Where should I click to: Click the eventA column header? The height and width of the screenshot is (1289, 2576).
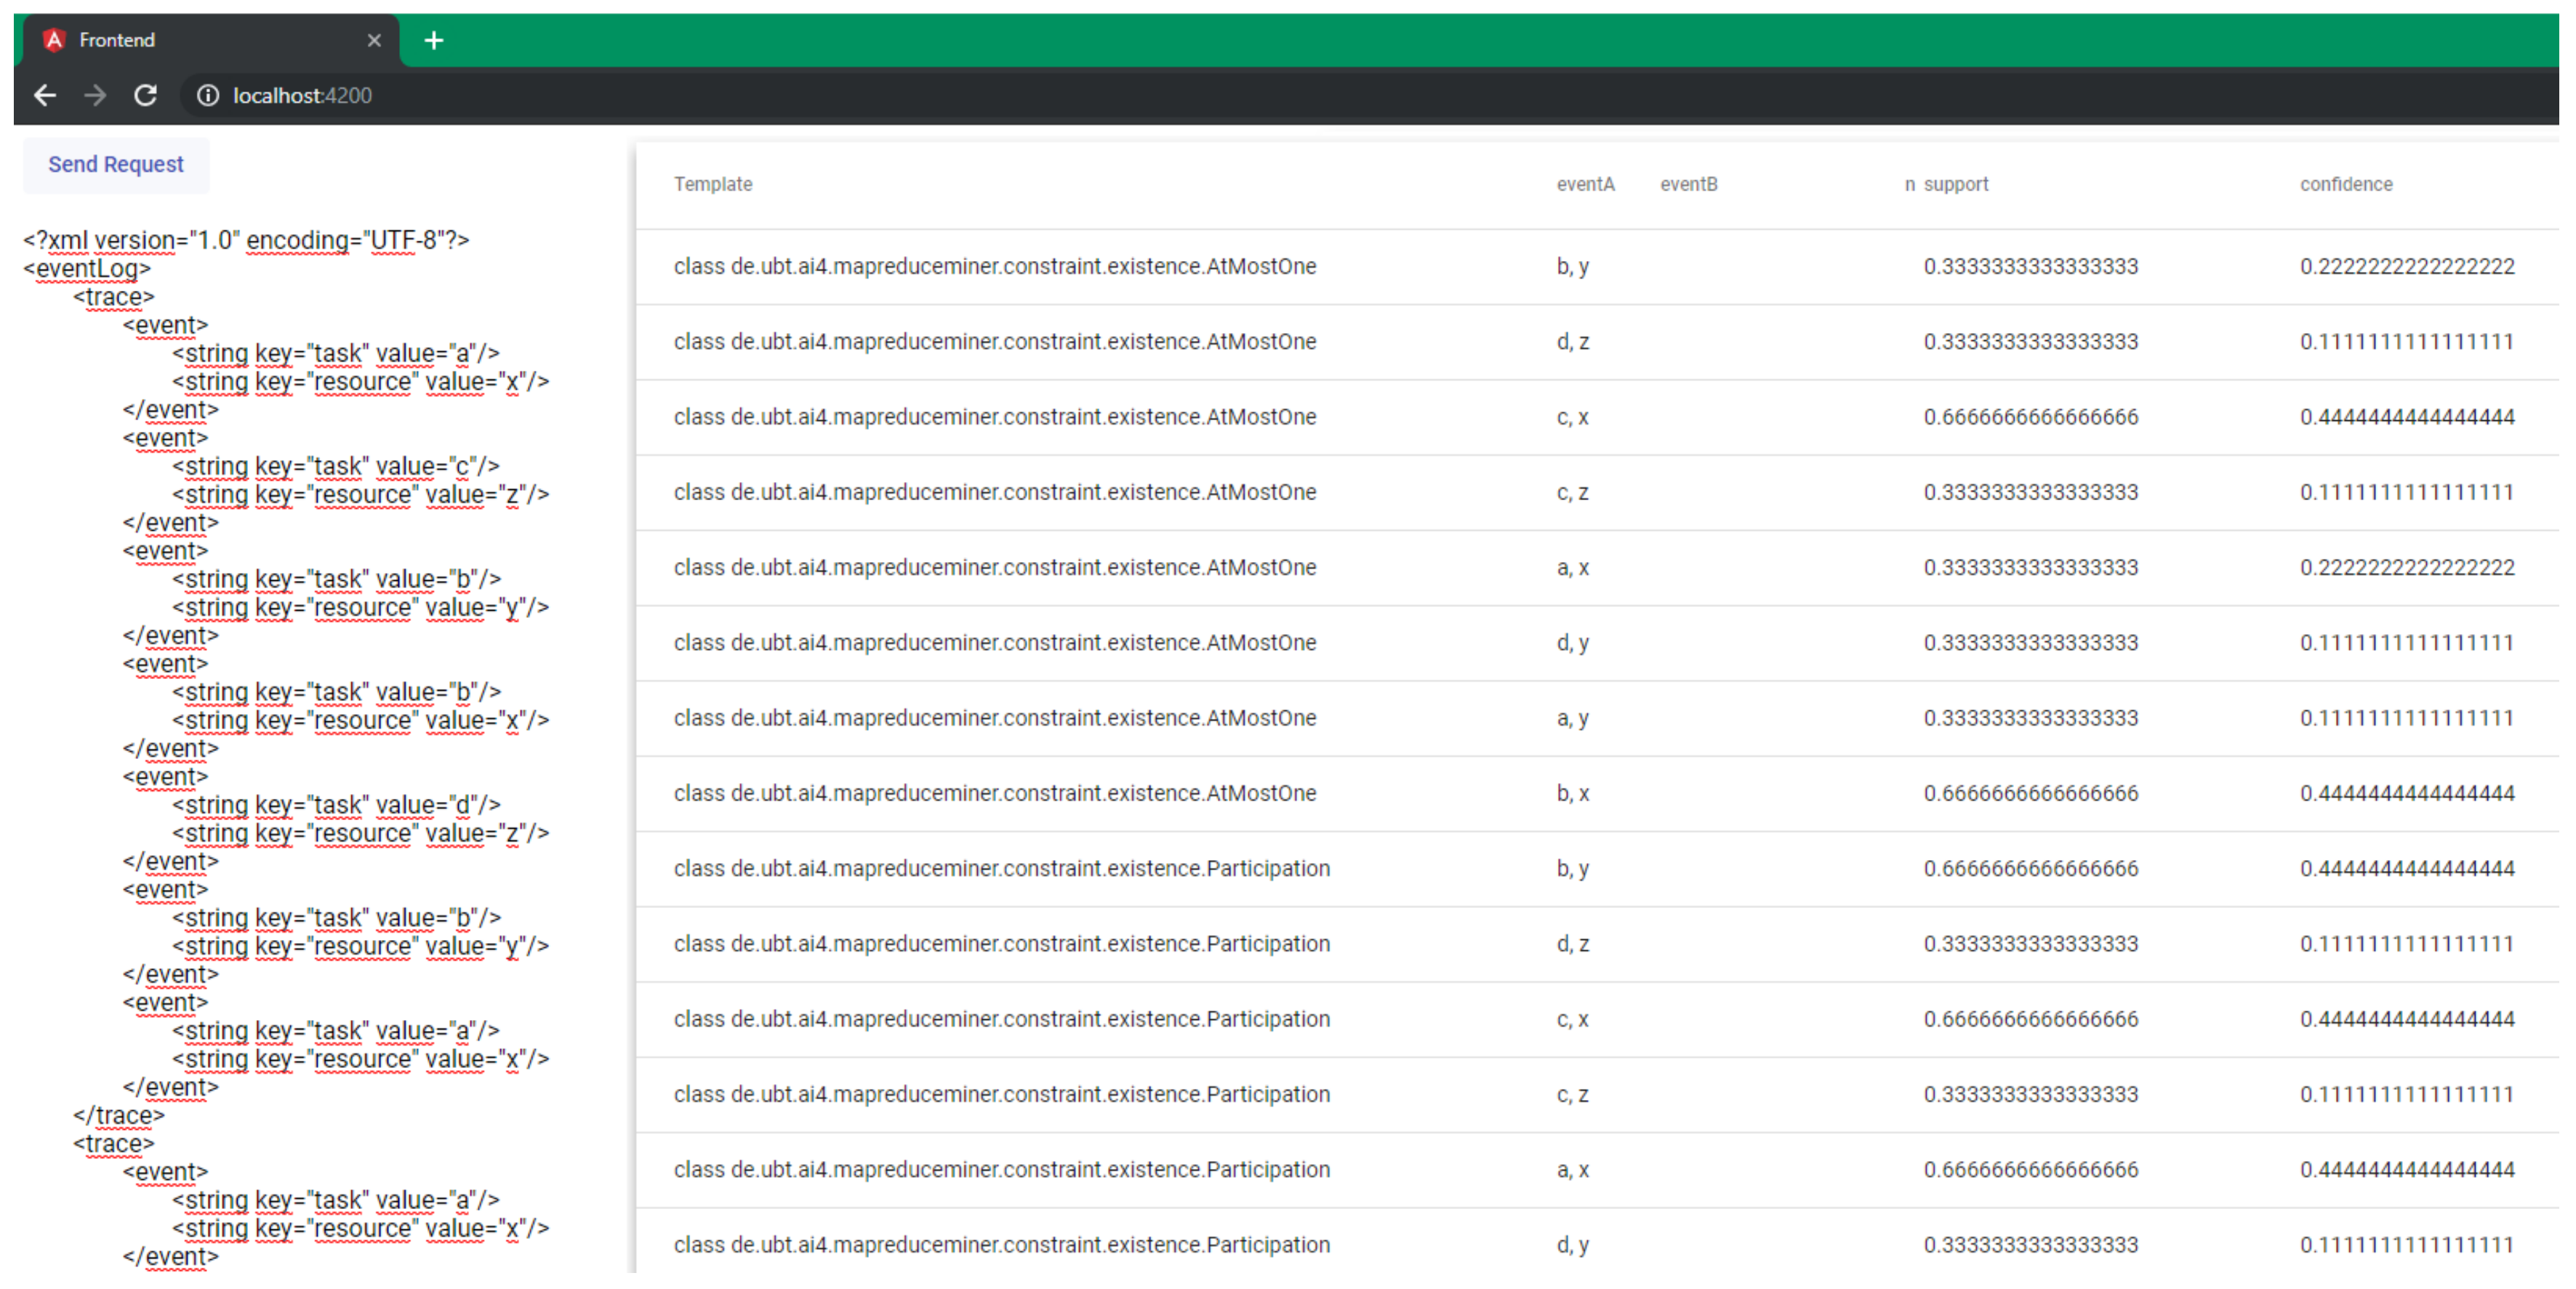(x=1584, y=184)
